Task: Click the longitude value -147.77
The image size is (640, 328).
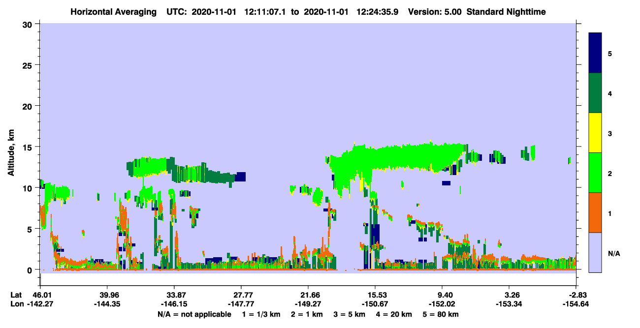Action: click(x=241, y=304)
